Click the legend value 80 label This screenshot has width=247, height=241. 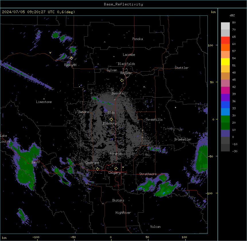[234, 23]
